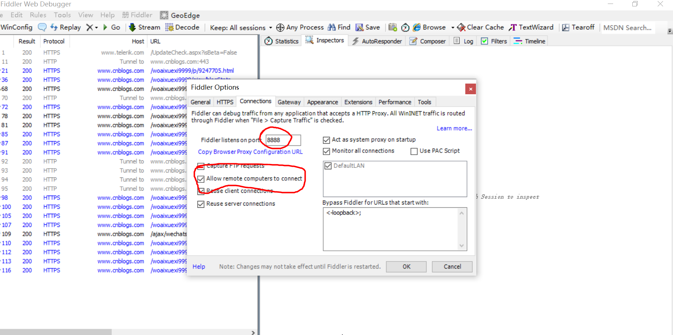Viewport: 673px width, 335px height.
Task: Toggle Allow remote computers to connect
Action: pos(201,179)
